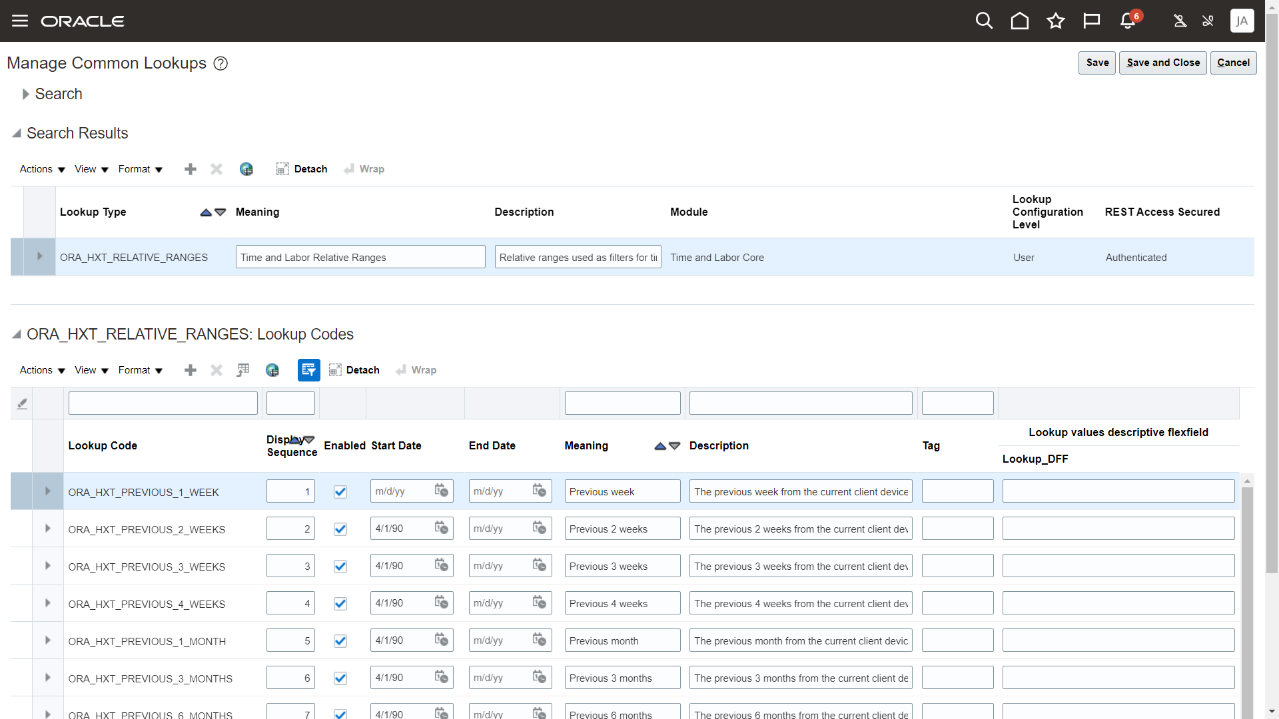Click Save and Close button
This screenshot has height=719, width=1279.
(x=1162, y=63)
